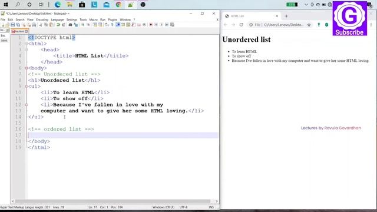Click the horizontal scrollbar in the Notepad++ editor
377x212 pixels.
(113, 201)
